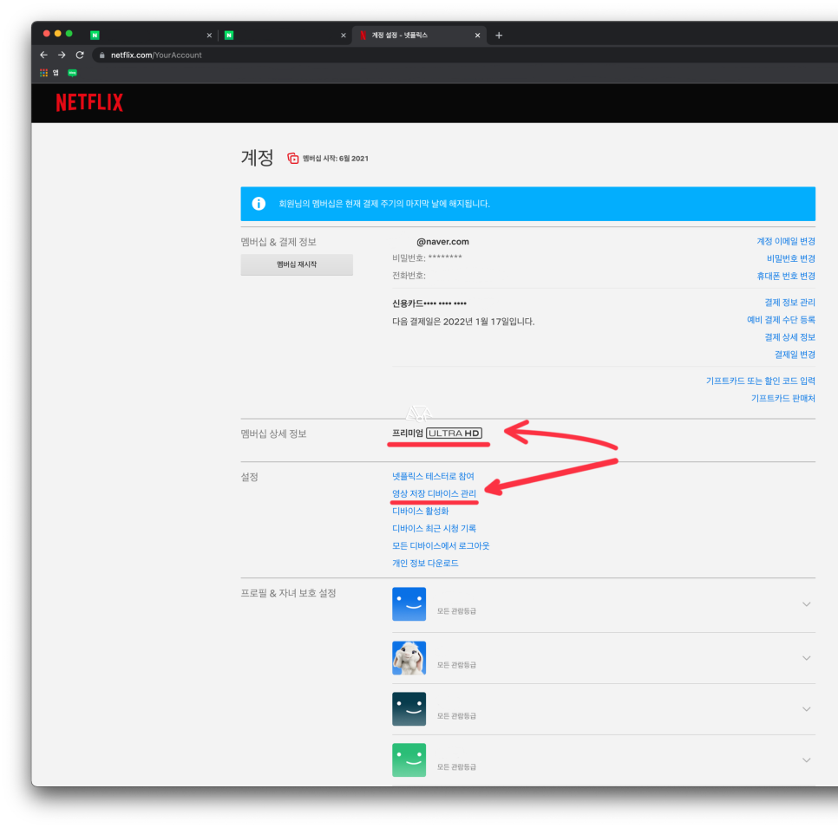Close the Netflix account settings tab
Screen dimensions: 838x828
coord(477,36)
